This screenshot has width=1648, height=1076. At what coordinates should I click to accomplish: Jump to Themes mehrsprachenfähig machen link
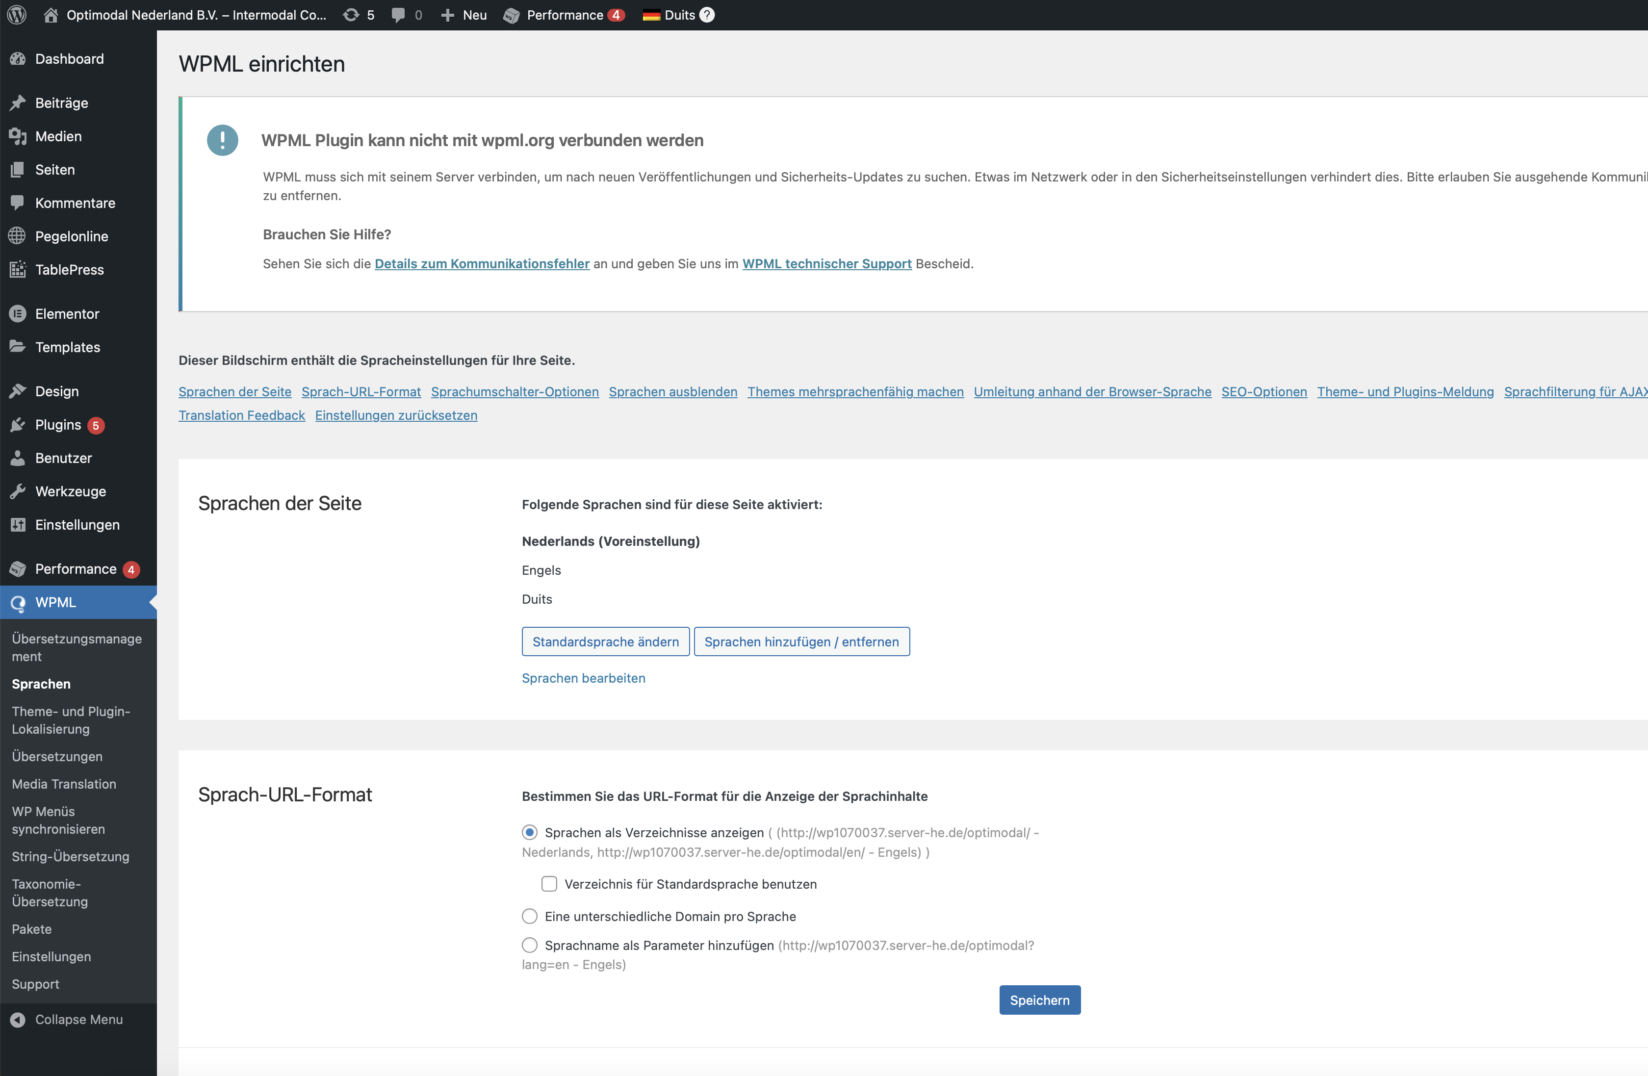[855, 391]
